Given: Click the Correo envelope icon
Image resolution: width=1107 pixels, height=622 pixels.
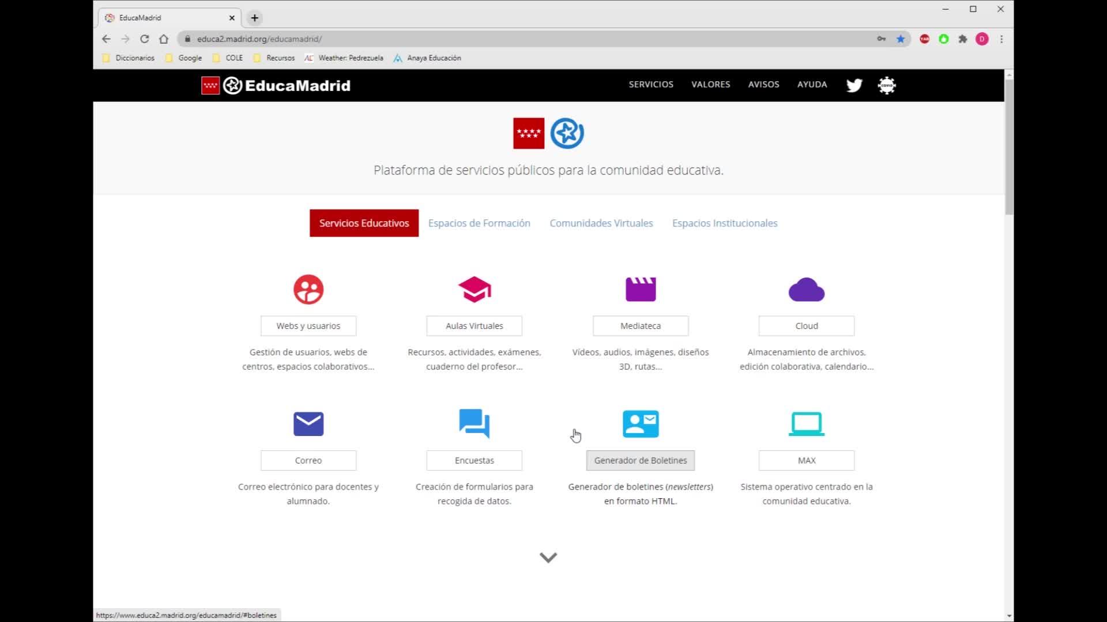Looking at the screenshot, I should [x=308, y=424].
